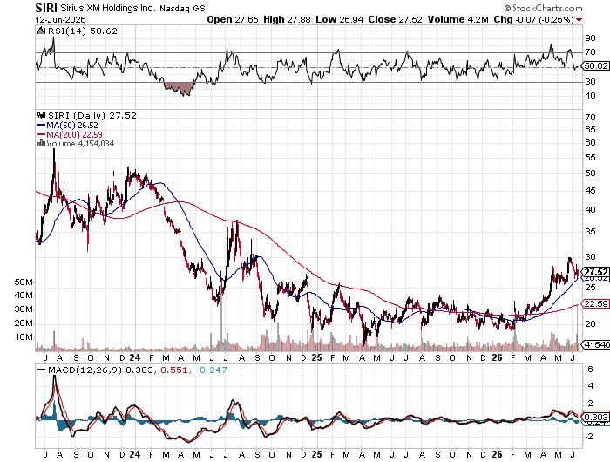Click the 24 year marker under MACD panel
Viewport: 610px width, 462px height.
(134, 454)
